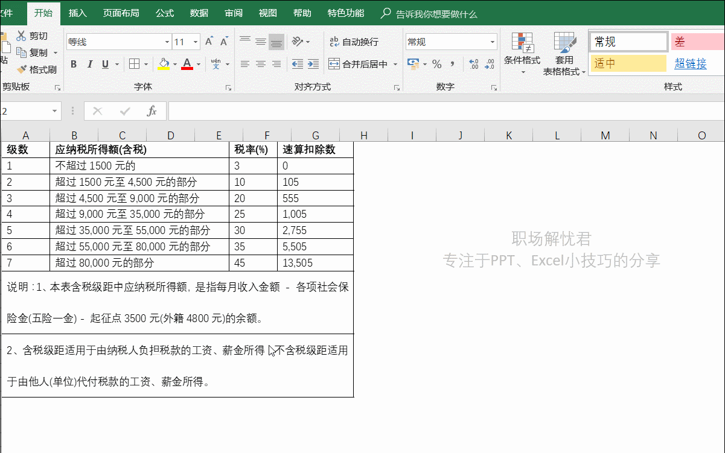This screenshot has width=725, height=453.
Task: Expand the fill color dropdown arrow
Action: pos(175,64)
